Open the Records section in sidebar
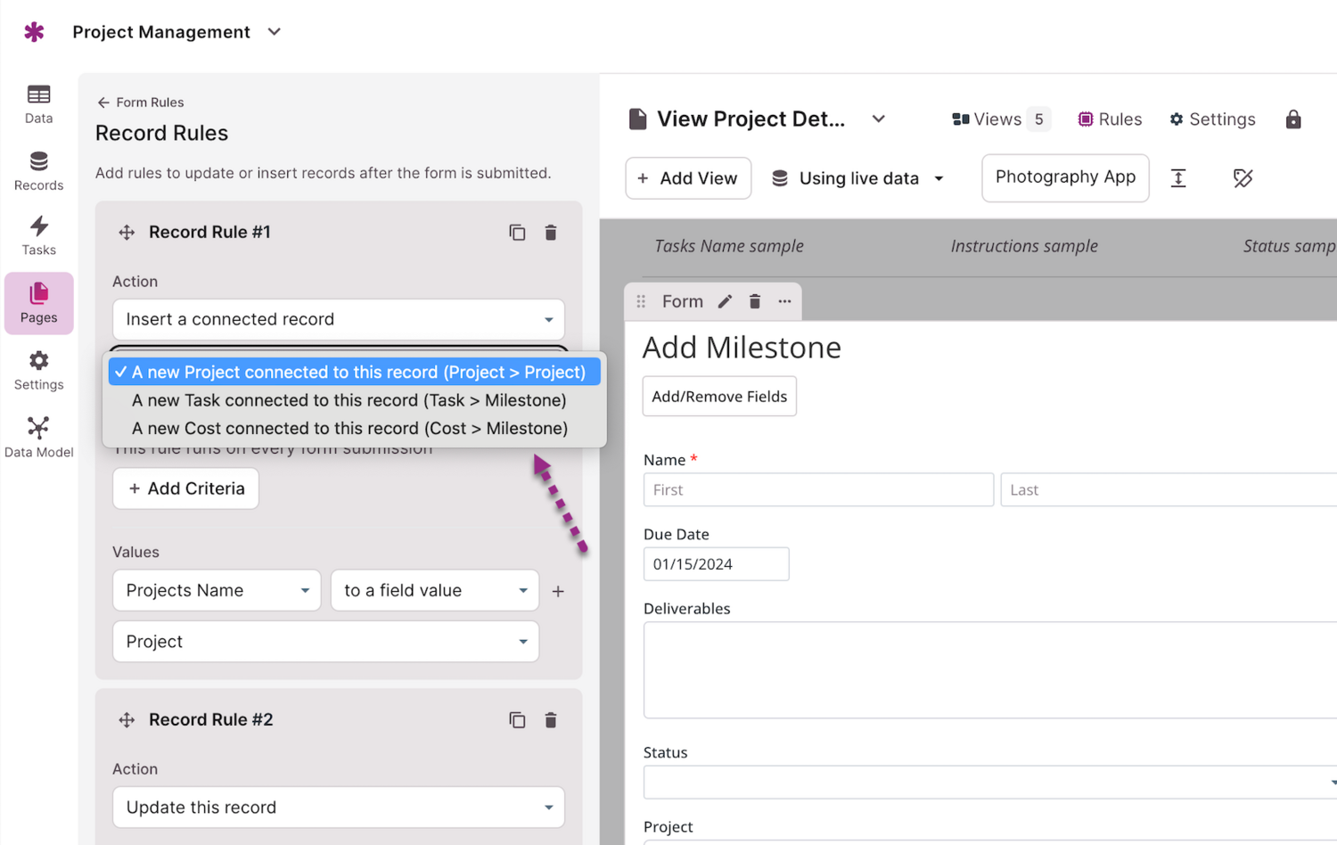 [x=38, y=171]
